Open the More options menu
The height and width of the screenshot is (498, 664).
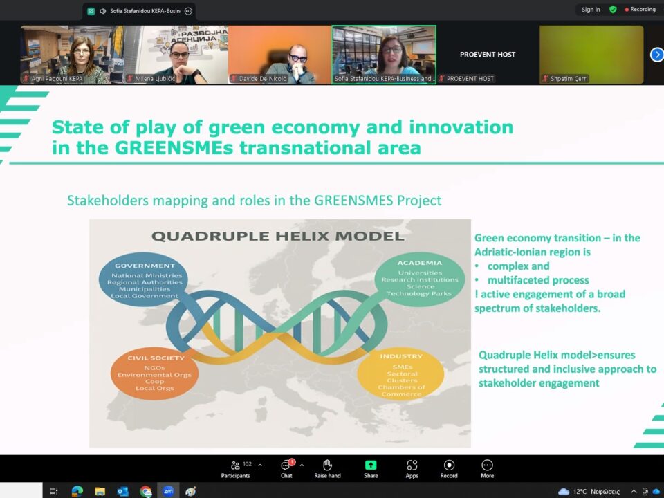[x=487, y=468]
